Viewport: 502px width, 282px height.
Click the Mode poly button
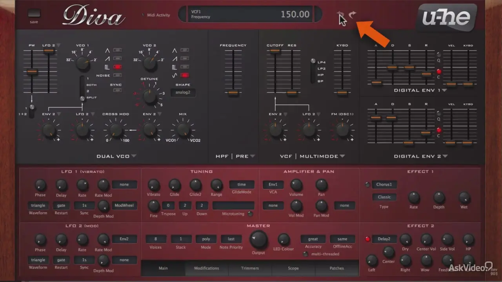206,239
